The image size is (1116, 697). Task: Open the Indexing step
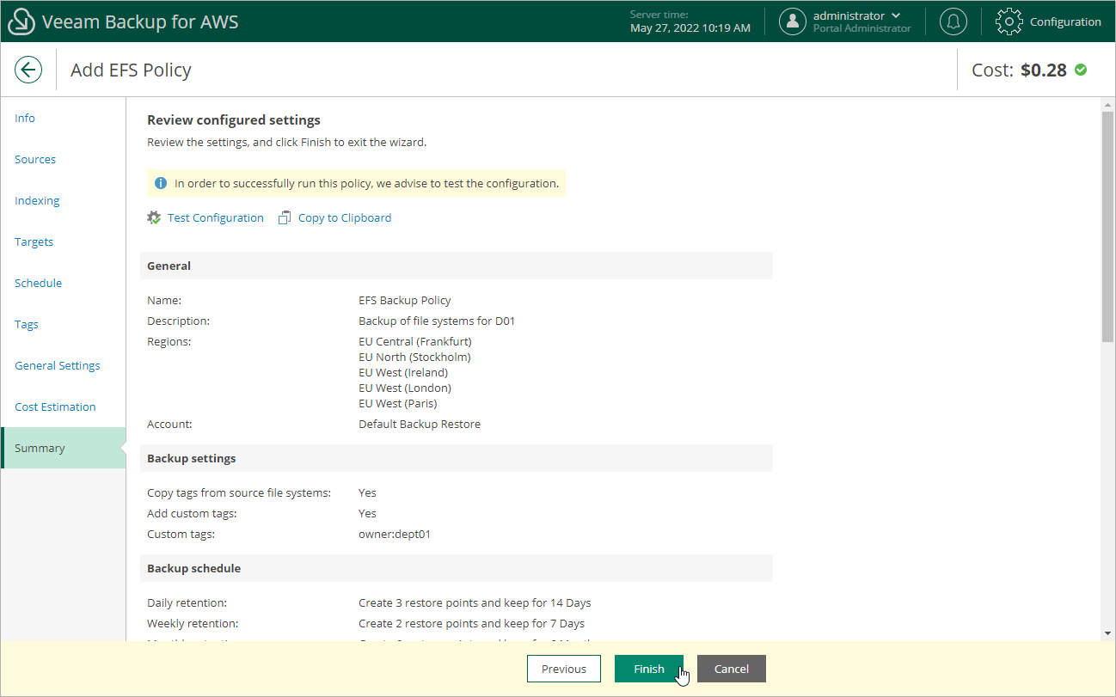point(37,200)
